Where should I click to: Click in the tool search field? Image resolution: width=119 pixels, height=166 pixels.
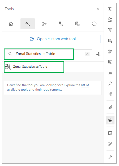48,54
